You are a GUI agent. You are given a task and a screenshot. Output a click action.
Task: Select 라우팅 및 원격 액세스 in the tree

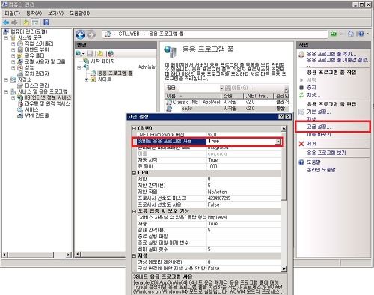(47, 103)
